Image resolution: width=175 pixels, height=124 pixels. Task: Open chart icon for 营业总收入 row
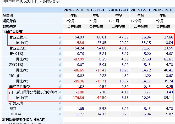click(60, 37)
